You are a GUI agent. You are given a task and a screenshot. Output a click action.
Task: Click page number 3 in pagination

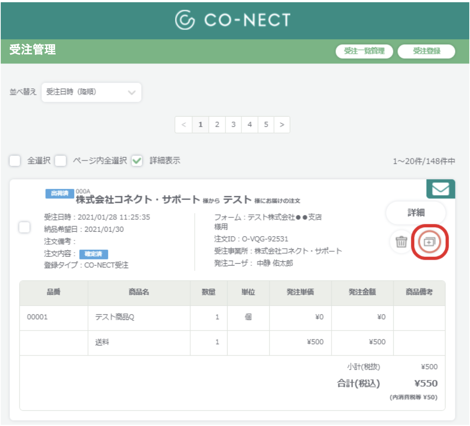point(233,124)
